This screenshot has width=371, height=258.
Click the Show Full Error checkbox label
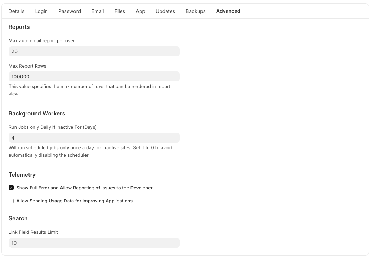click(84, 188)
